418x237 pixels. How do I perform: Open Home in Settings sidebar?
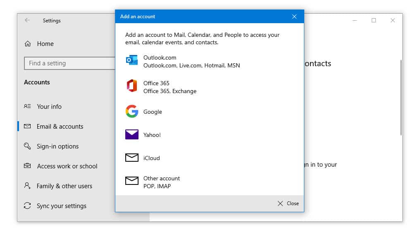45,44
